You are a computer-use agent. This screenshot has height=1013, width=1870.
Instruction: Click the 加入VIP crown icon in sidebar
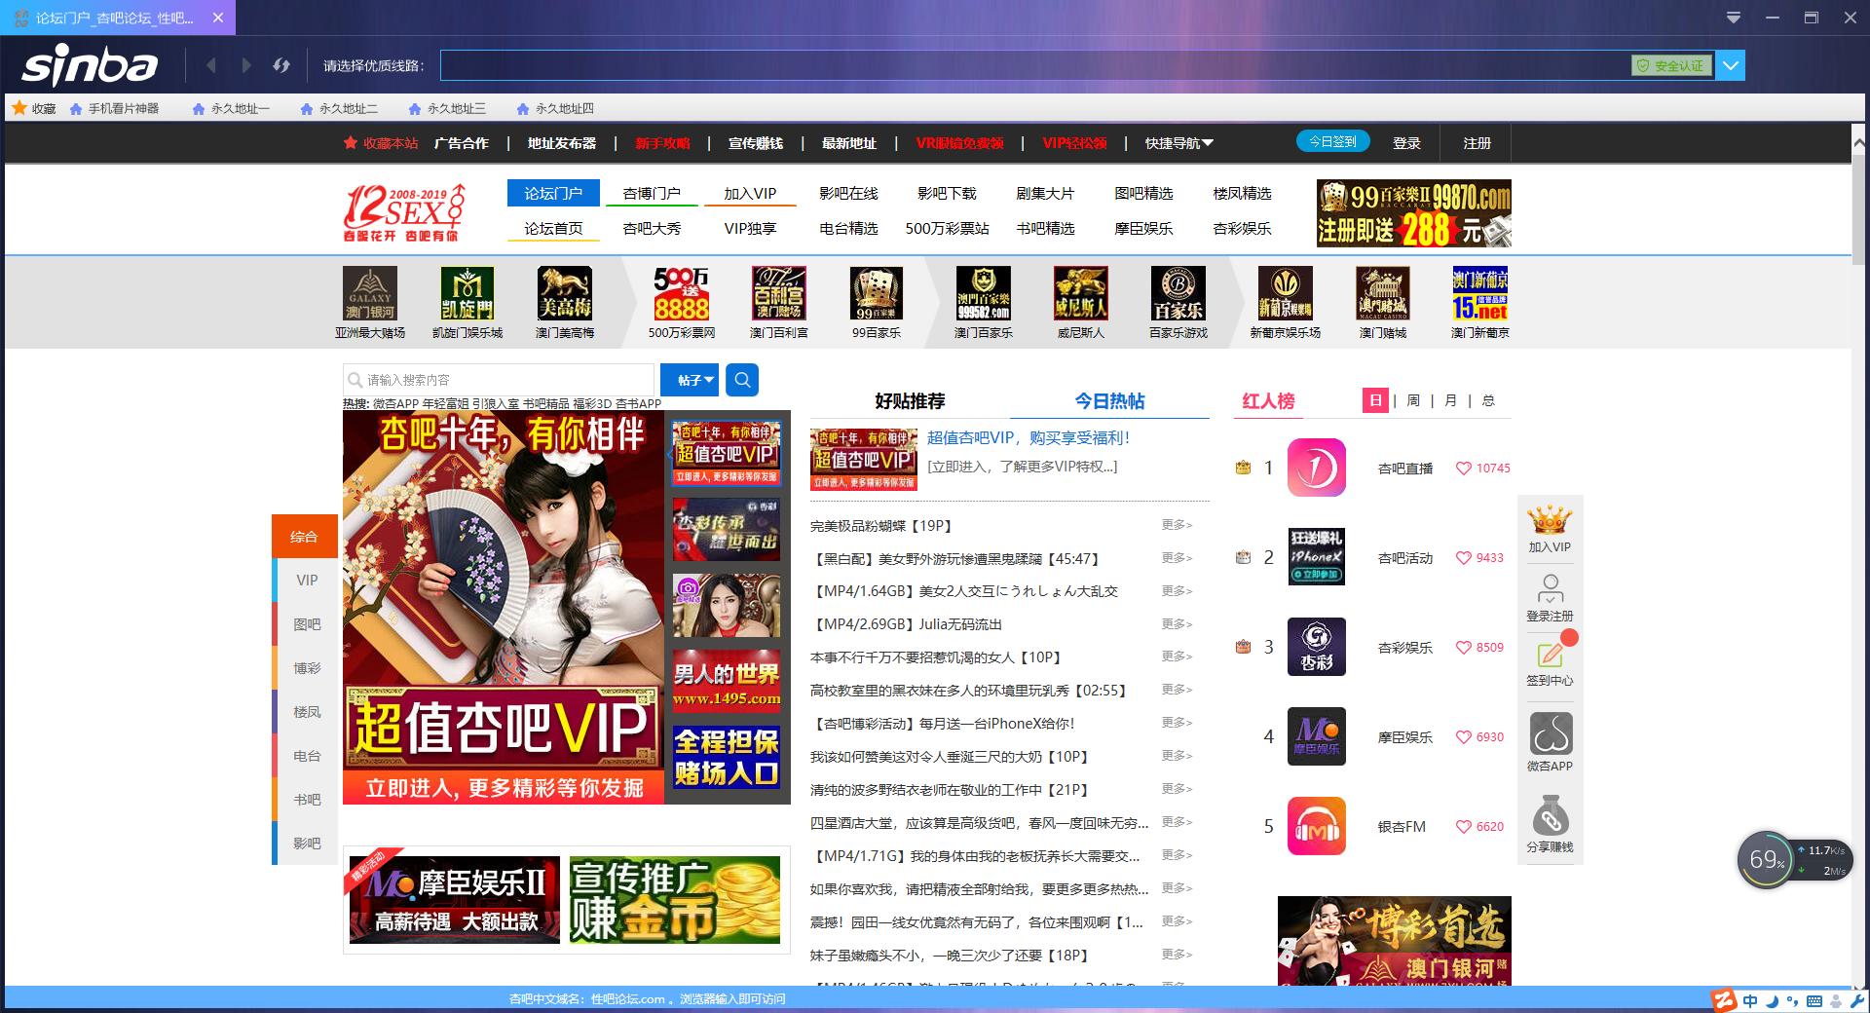point(1550,520)
